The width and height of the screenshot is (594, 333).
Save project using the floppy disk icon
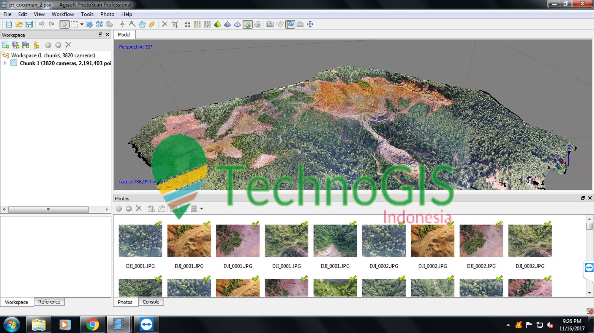[x=29, y=24]
